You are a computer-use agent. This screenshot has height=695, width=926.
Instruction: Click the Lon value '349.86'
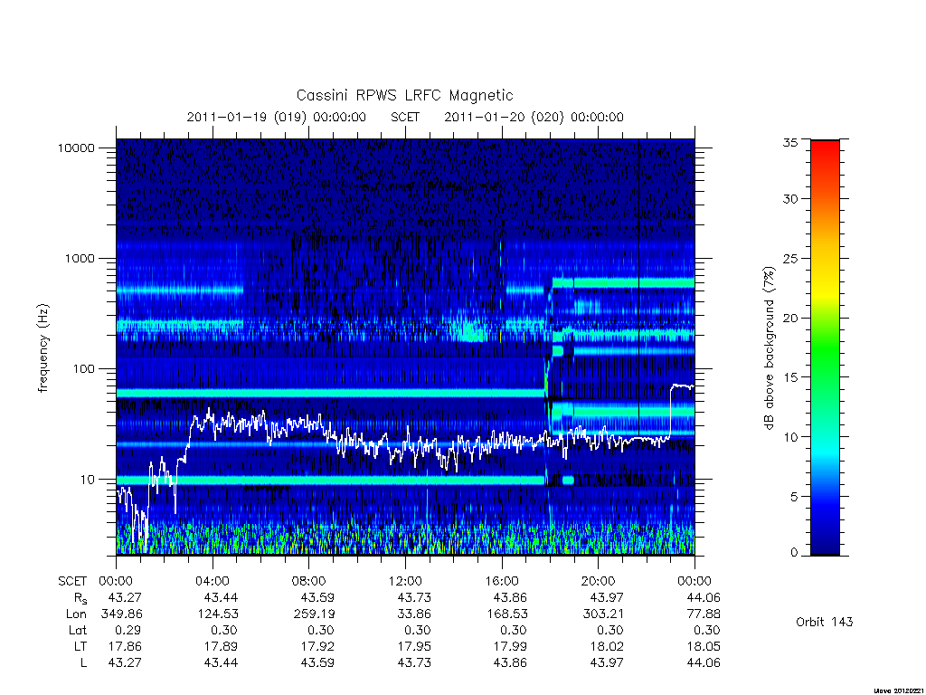click(x=122, y=614)
